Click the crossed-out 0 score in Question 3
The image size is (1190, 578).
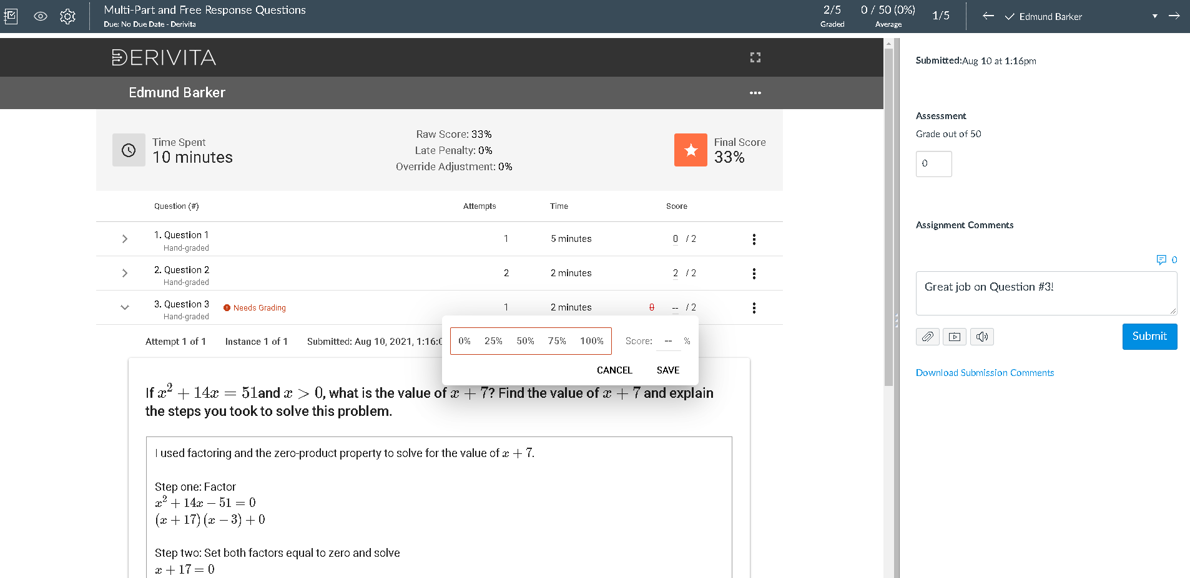coord(652,307)
